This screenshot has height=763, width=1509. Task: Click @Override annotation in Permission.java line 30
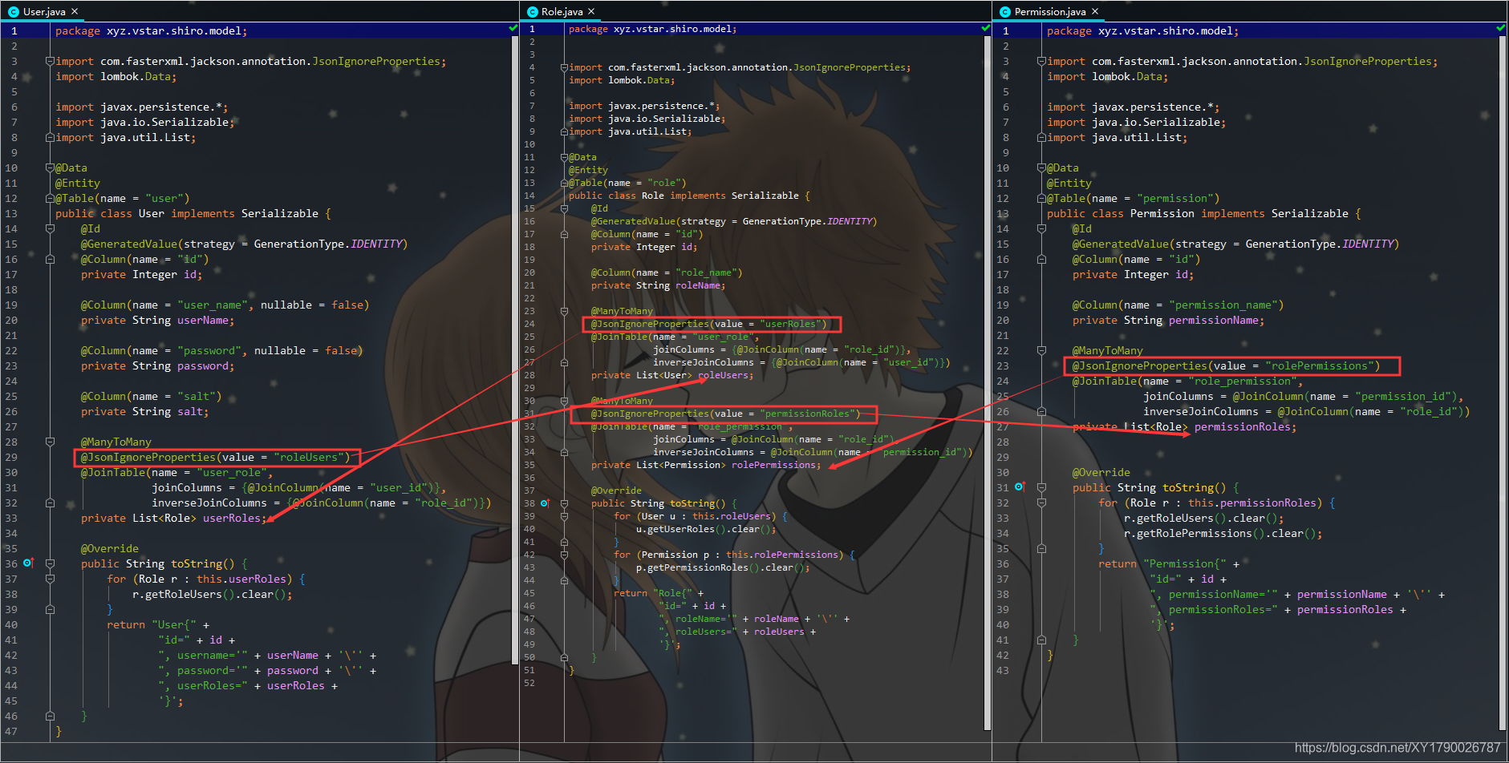[x=1101, y=472]
